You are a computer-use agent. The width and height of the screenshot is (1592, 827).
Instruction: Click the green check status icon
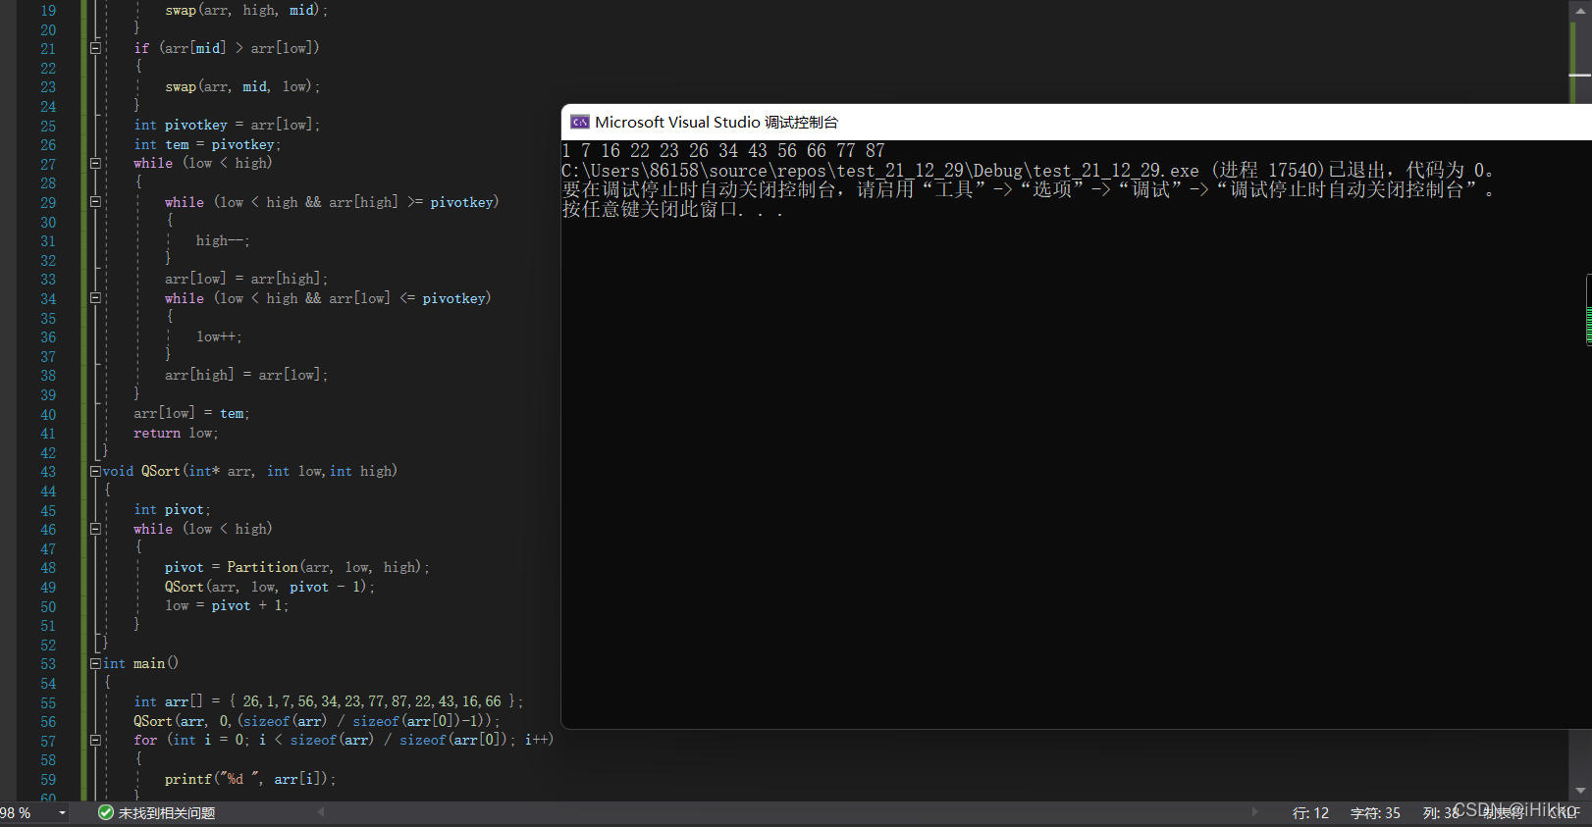coord(106,812)
